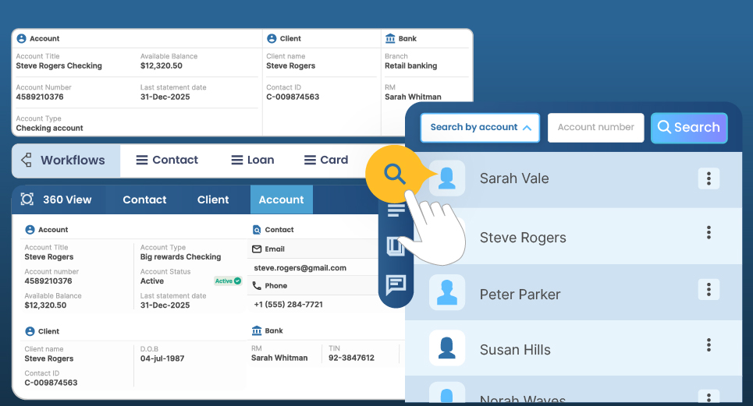Click the Workflows share icon

[x=27, y=160]
